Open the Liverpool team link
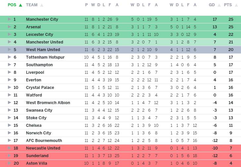 (35, 72)
